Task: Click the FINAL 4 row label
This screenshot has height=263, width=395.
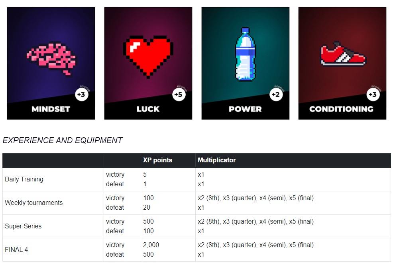Action: coord(16,250)
